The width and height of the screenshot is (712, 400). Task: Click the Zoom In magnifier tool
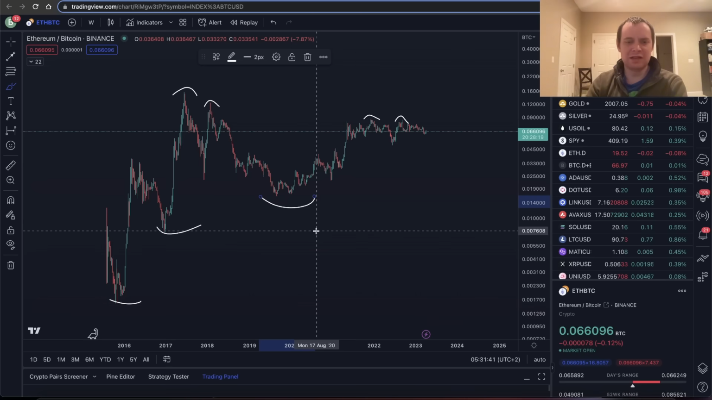[x=11, y=180]
